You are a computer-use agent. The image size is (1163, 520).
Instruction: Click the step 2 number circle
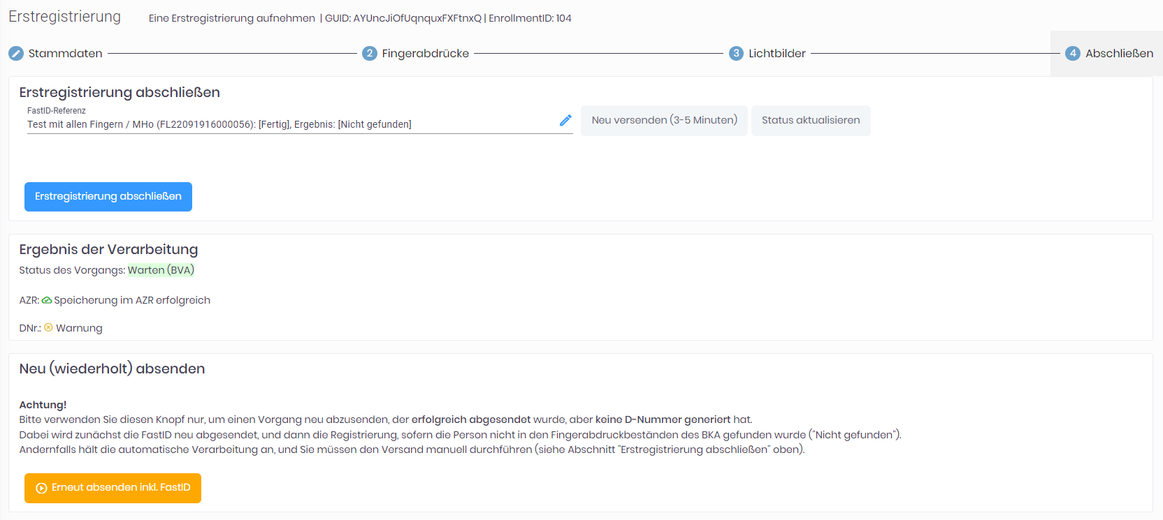(370, 54)
